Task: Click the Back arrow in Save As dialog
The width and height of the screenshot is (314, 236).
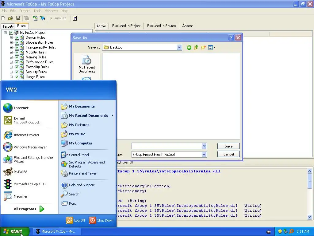Action: [x=189, y=47]
